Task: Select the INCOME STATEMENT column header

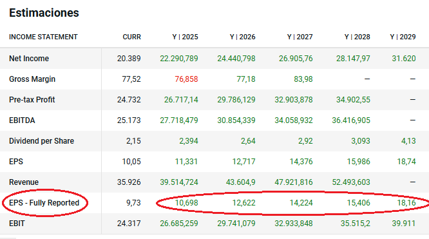Action: pos(43,37)
